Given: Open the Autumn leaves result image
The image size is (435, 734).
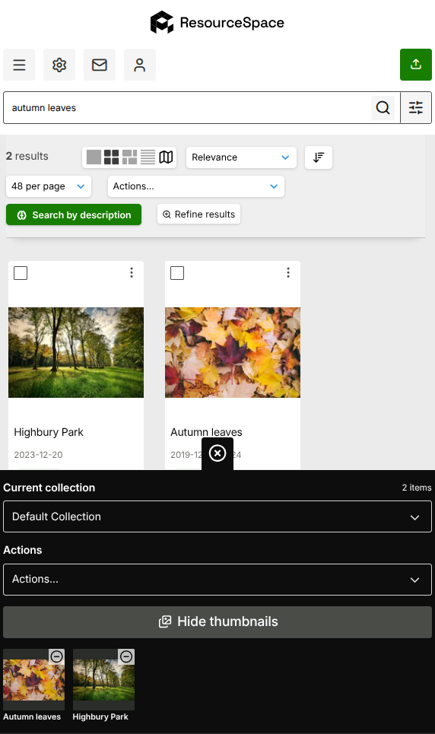Looking at the screenshot, I should coord(233,352).
